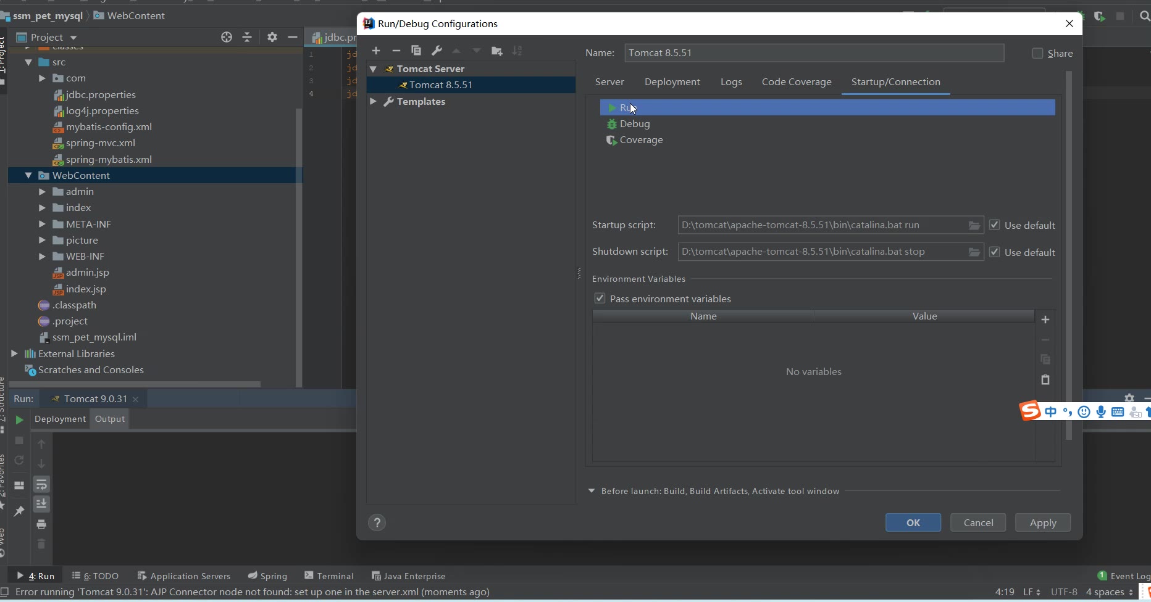
Task: Click search magnifier in IDE top right
Action: 1144,17
